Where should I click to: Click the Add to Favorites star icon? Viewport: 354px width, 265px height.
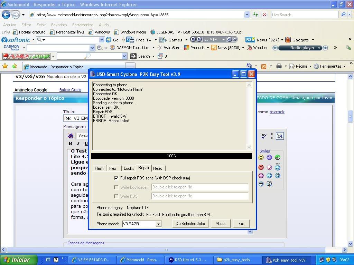(x=15, y=66)
